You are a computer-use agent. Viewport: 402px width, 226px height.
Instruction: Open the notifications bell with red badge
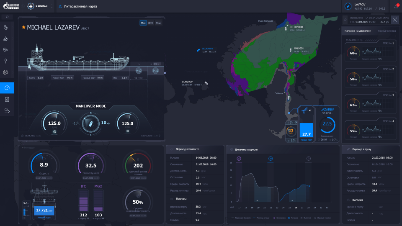[x=396, y=6]
